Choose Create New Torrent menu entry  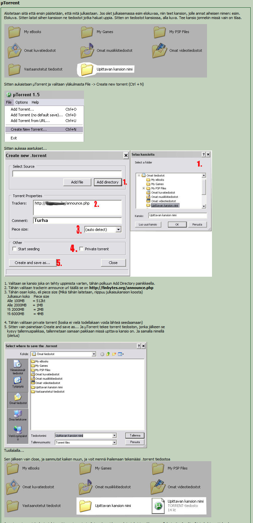(x=29, y=129)
